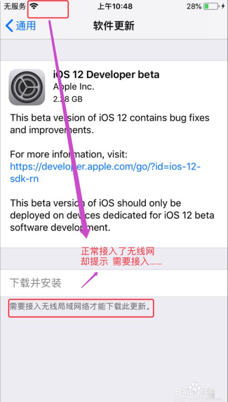Tap the 软件更新 page title
Screen dimensions: 228x402
[x=114, y=26]
